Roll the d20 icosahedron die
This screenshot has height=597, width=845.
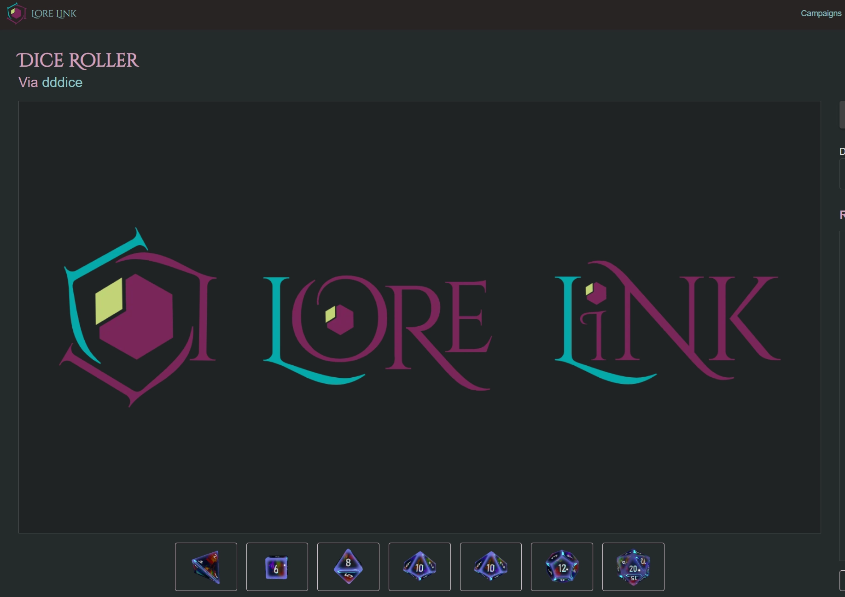click(633, 567)
